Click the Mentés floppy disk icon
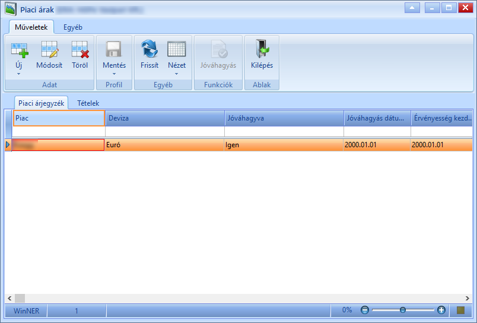This screenshot has width=477, height=323. 114,50
